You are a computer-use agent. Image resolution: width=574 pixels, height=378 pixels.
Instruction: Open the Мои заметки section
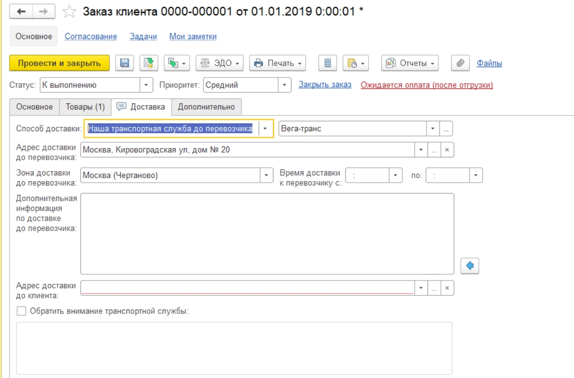pos(193,37)
